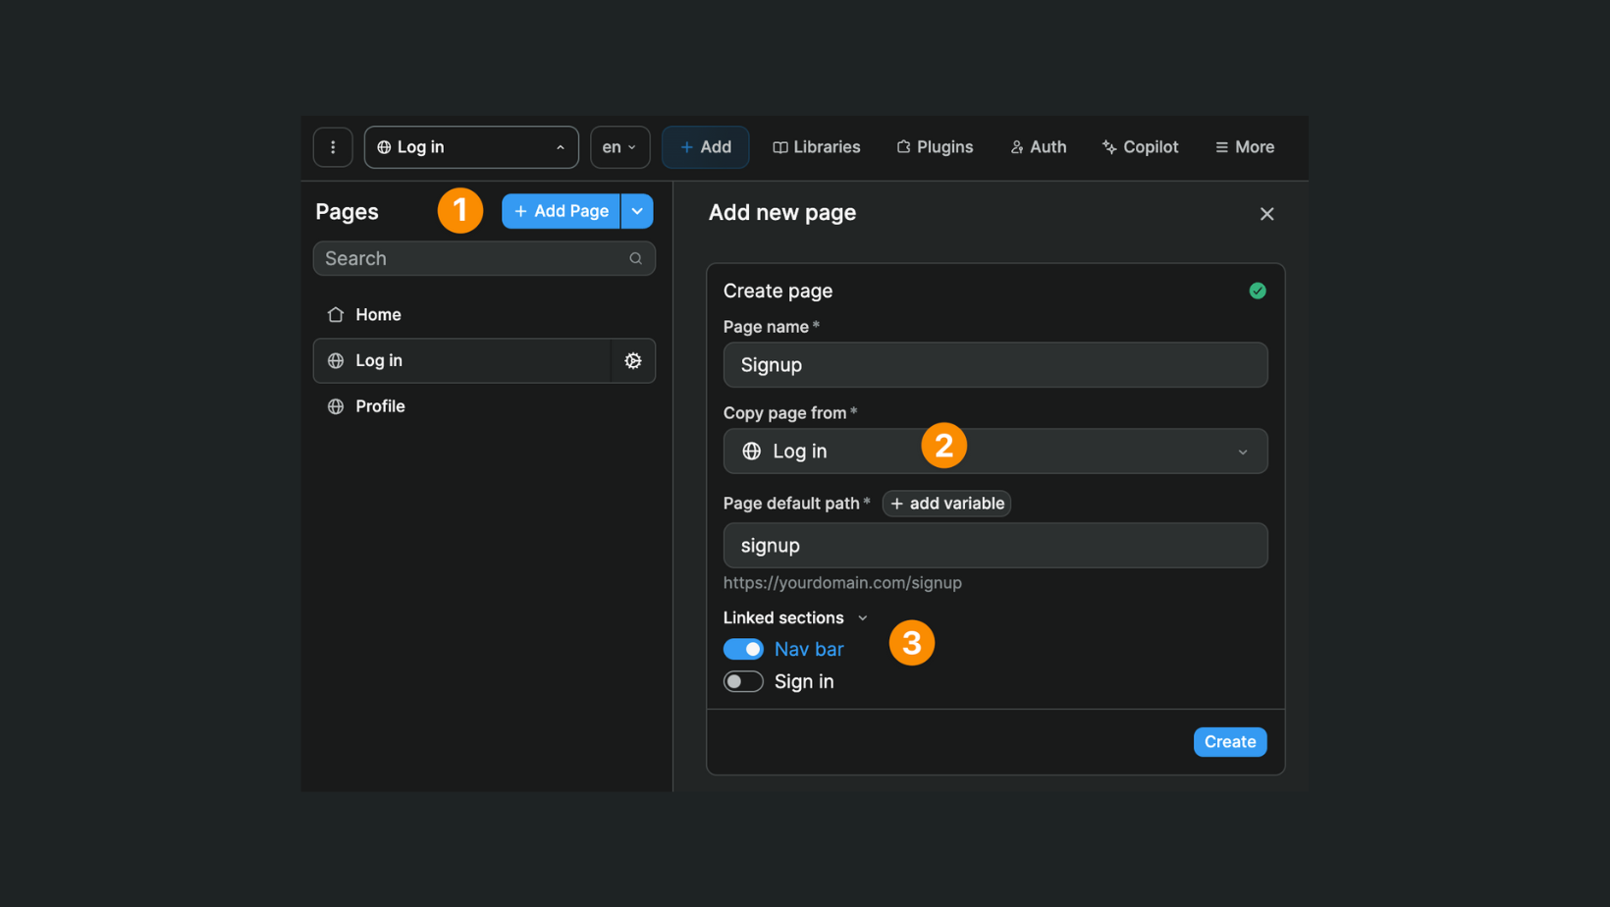The height and width of the screenshot is (907, 1610).
Task: Click the add variable button
Action: [946, 504]
